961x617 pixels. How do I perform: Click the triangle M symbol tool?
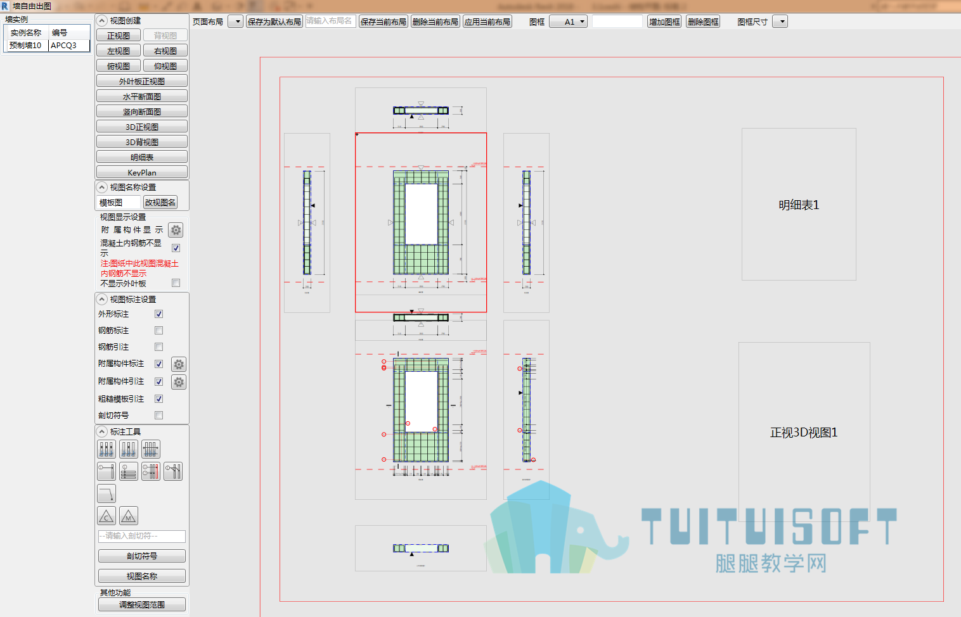click(x=129, y=516)
